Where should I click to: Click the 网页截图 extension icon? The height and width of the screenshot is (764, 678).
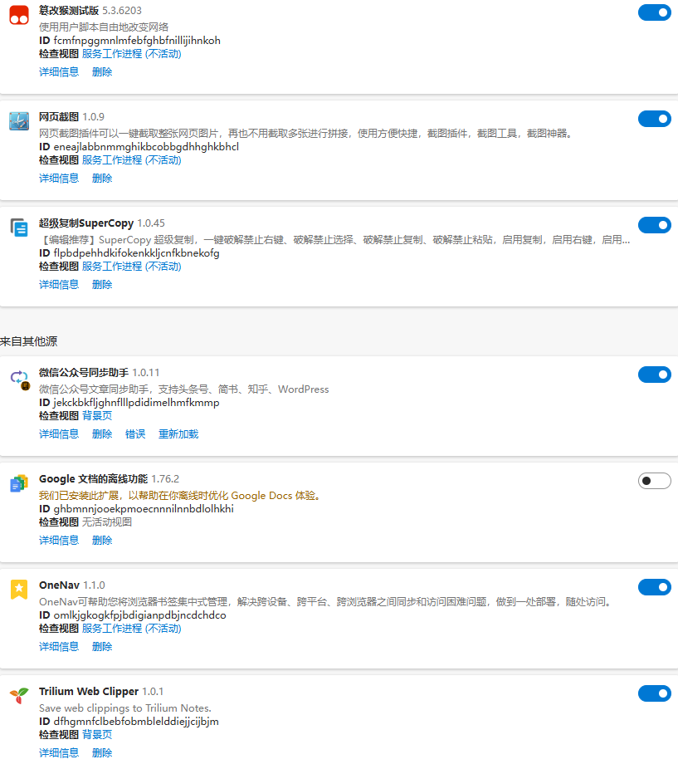[x=19, y=121]
